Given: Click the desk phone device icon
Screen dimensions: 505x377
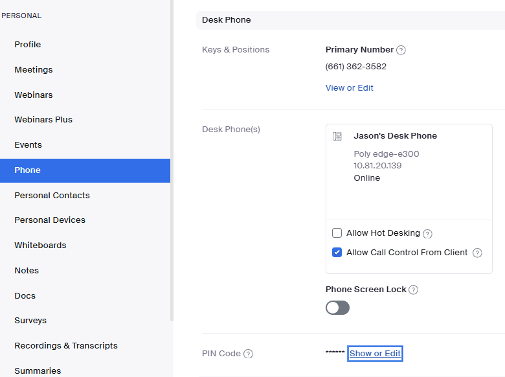Looking at the screenshot, I should pos(337,137).
